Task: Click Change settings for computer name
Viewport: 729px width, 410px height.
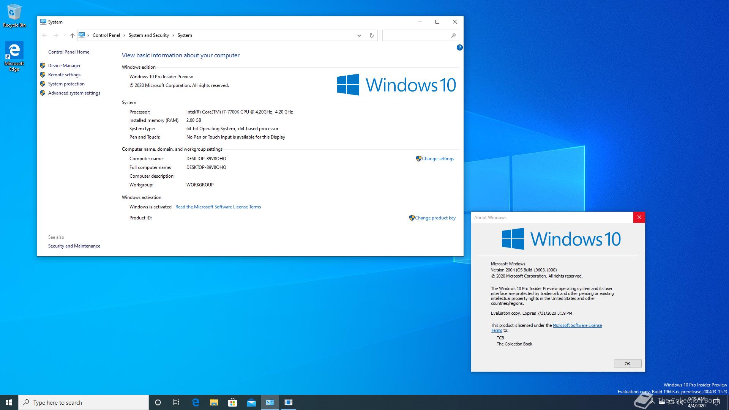Action: tap(438, 159)
